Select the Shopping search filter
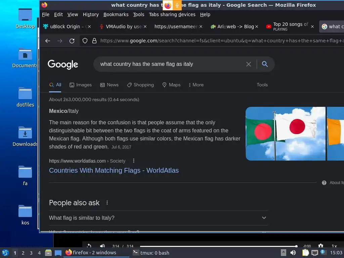This screenshot has width=344, height=258. (x=140, y=85)
